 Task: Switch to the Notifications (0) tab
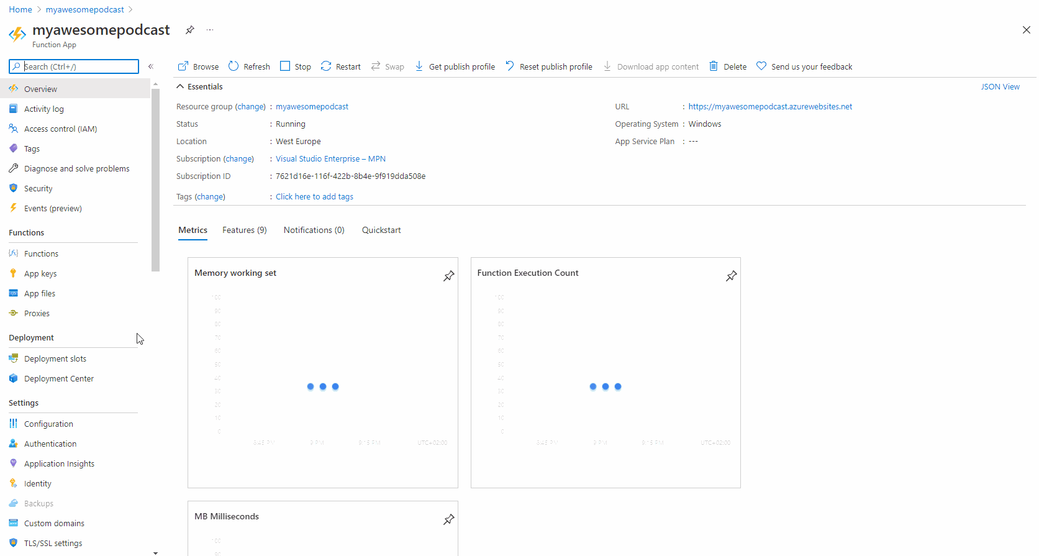point(314,230)
